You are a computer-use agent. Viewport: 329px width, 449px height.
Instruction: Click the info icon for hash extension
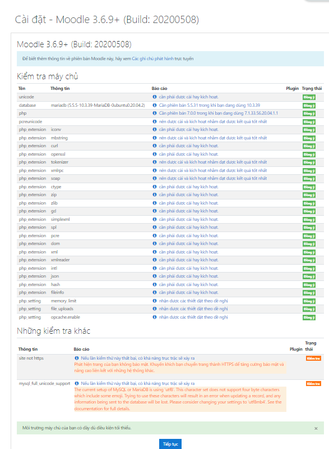[x=155, y=285]
